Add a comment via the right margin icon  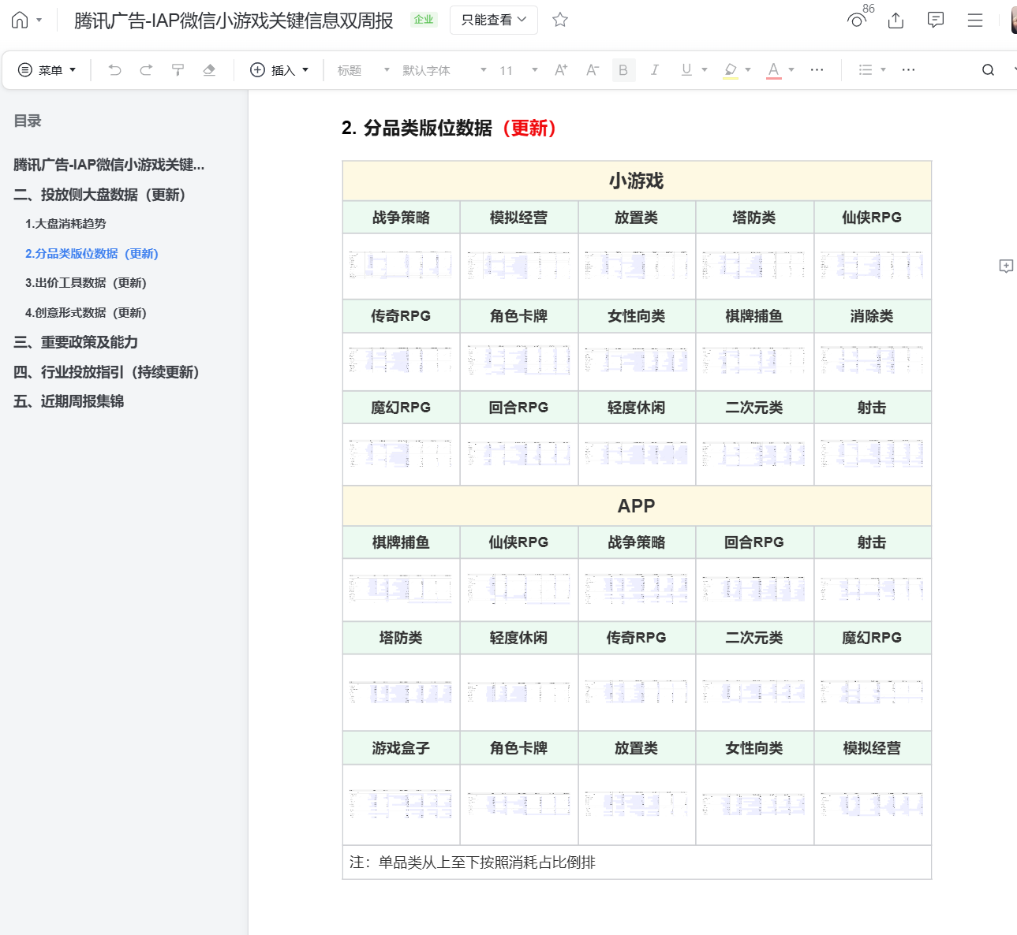1006,266
